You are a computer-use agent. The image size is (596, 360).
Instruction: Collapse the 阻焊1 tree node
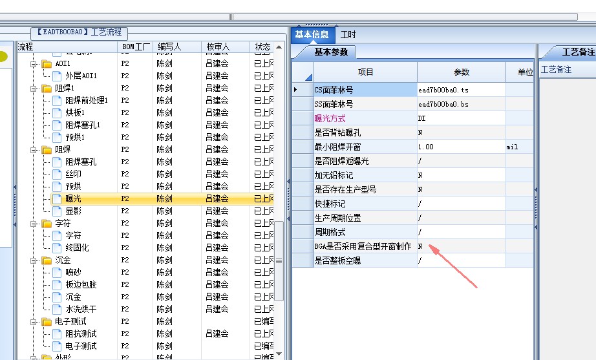click(34, 89)
